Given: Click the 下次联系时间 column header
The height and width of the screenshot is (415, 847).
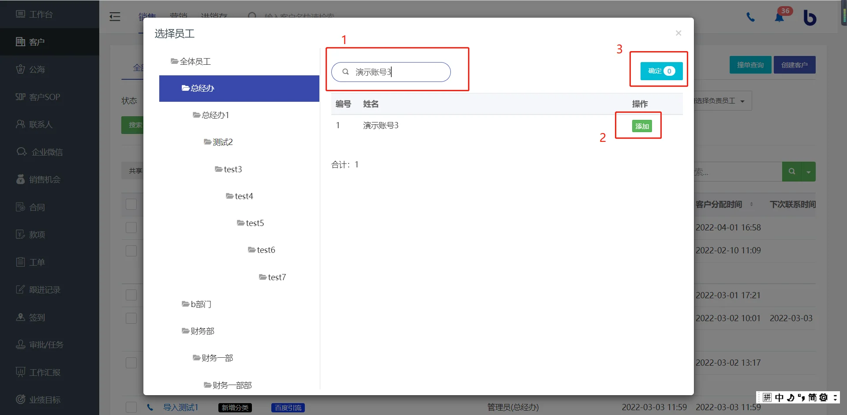Looking at the screenshot, I should (x=793, y=204).
